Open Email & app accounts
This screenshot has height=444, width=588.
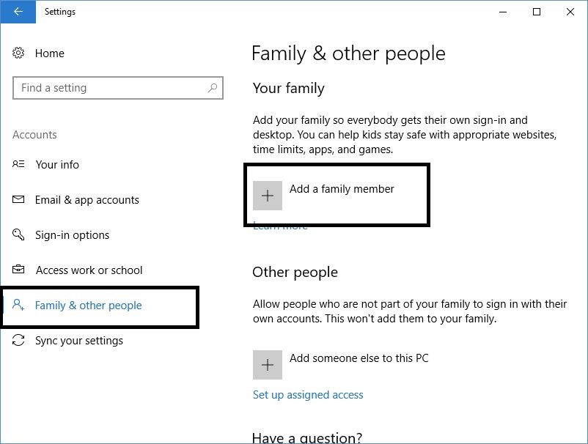[x=87, y=200]
